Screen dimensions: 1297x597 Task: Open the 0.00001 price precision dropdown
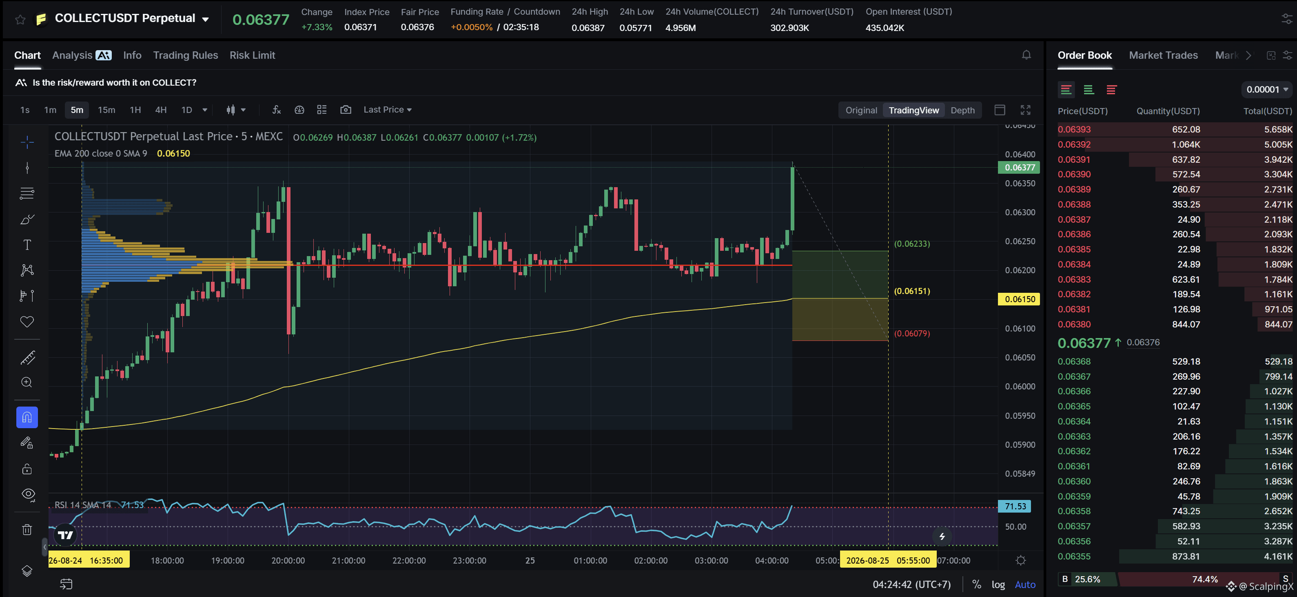[1267, 90]
